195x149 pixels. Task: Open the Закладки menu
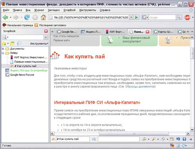click(x=54, y=10)
